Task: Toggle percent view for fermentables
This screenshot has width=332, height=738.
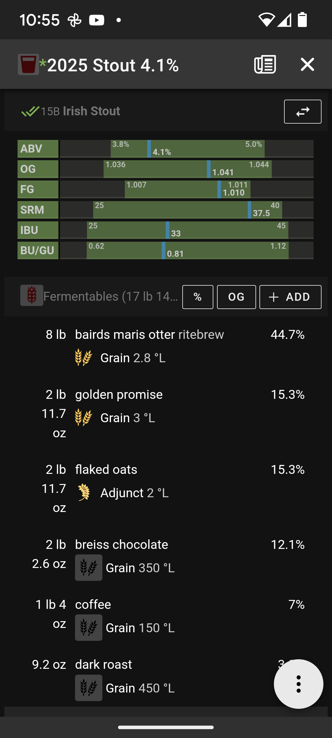Action: point(198,297)
